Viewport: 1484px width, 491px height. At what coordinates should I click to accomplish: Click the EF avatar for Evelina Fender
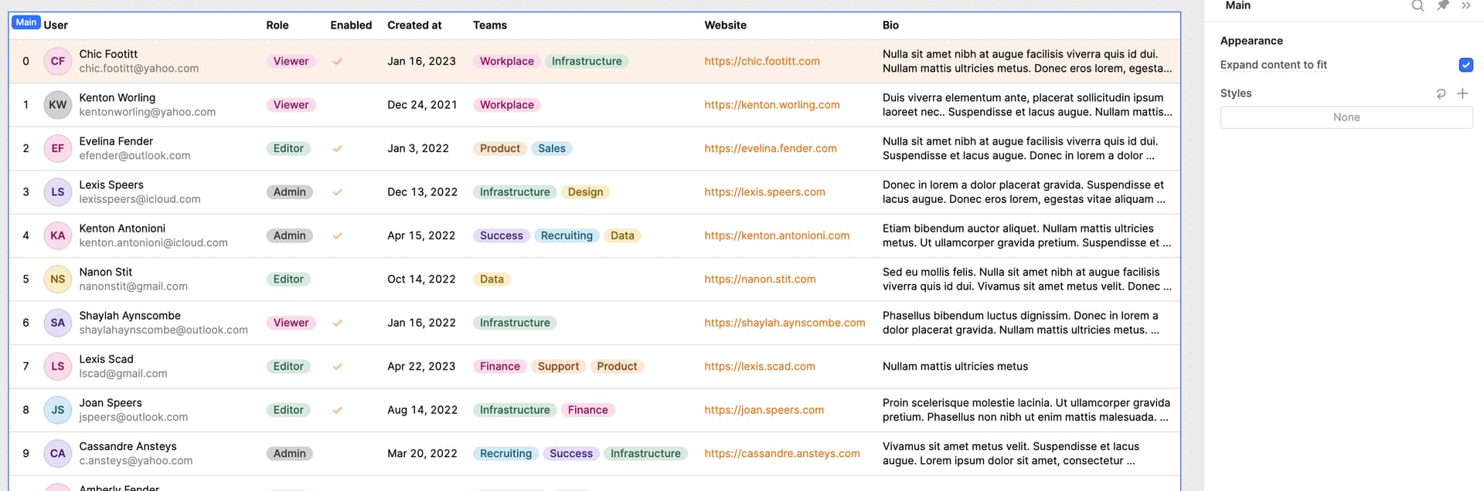(x=58, y=148)
